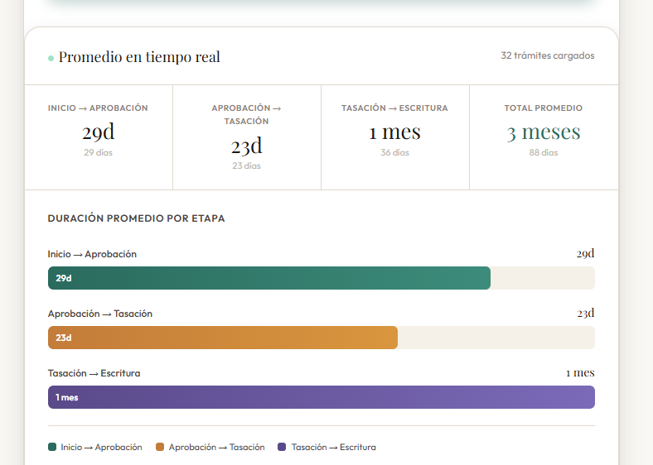Click the green live-status dot beside Promedio
The width and height of the screenshot is (653, 465).
point(51,58)
